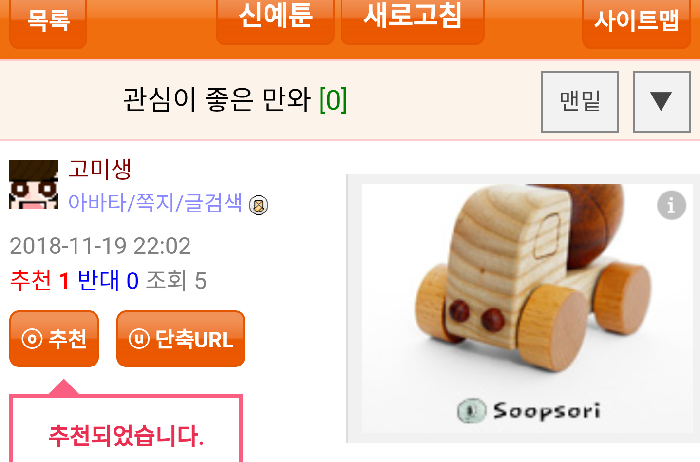
Task: Click the user avatar pixel-art image
Action: [x=34, y=185]
